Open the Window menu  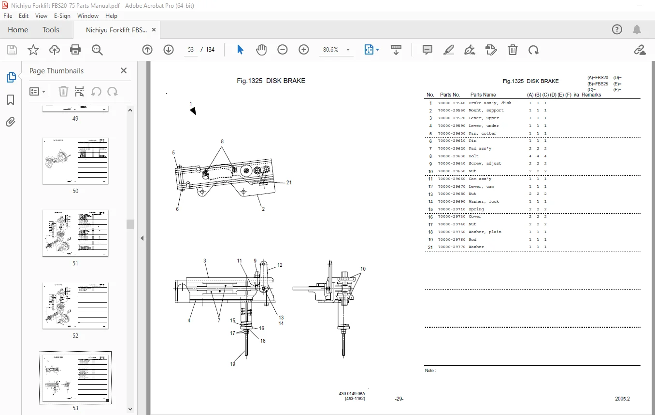(x=88, y=15)
